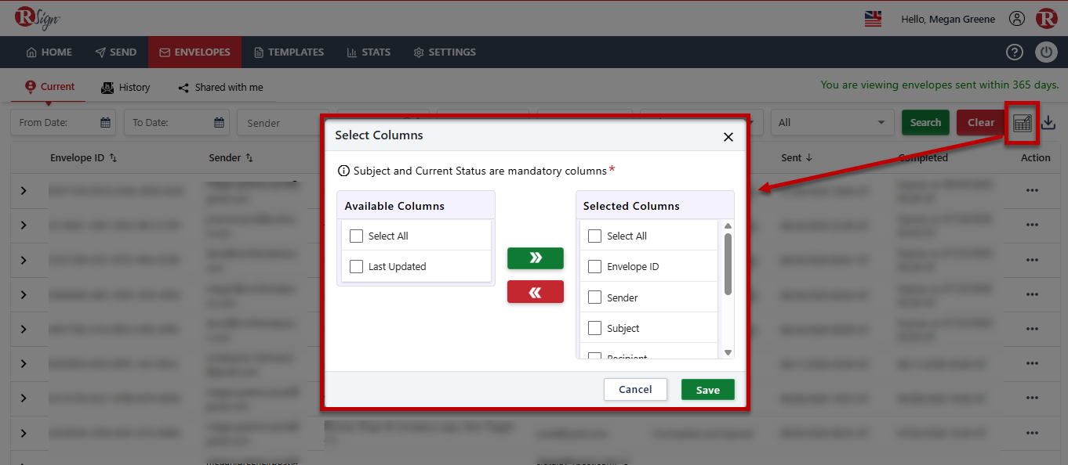Sort by Sent column arrow
1068x465 pixels.
pos(809,158)
